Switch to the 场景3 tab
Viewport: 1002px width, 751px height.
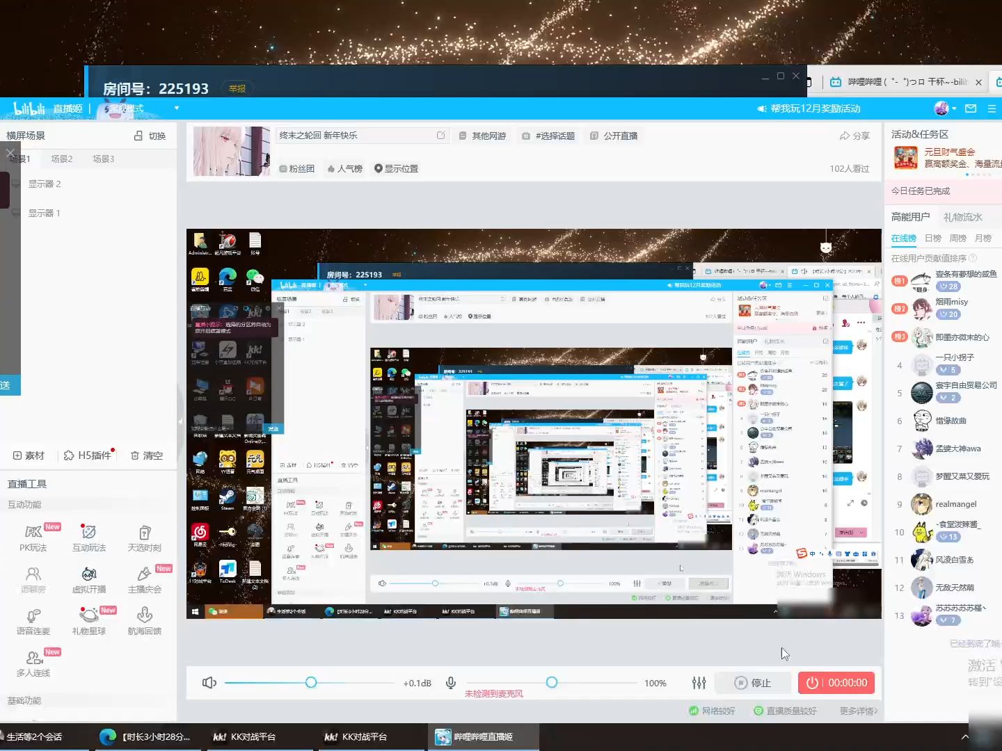click(103, 159)
